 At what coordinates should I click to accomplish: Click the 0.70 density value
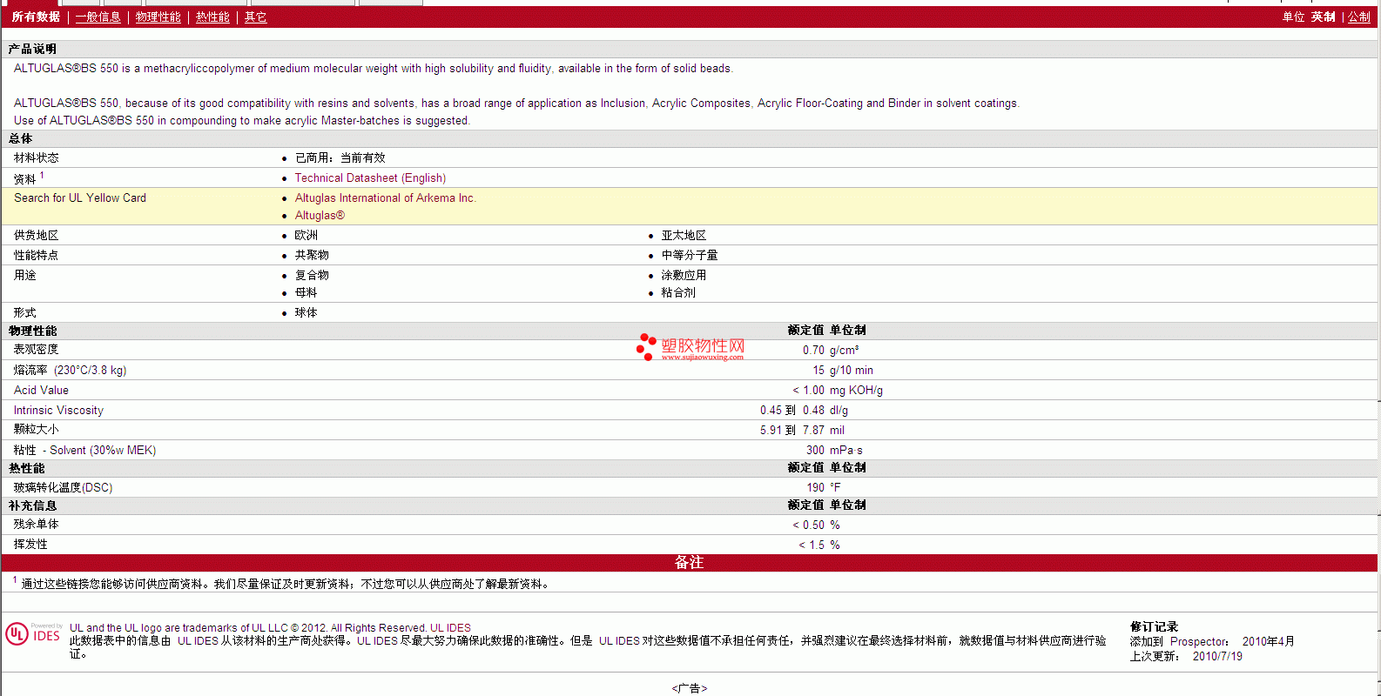[813, 350]
